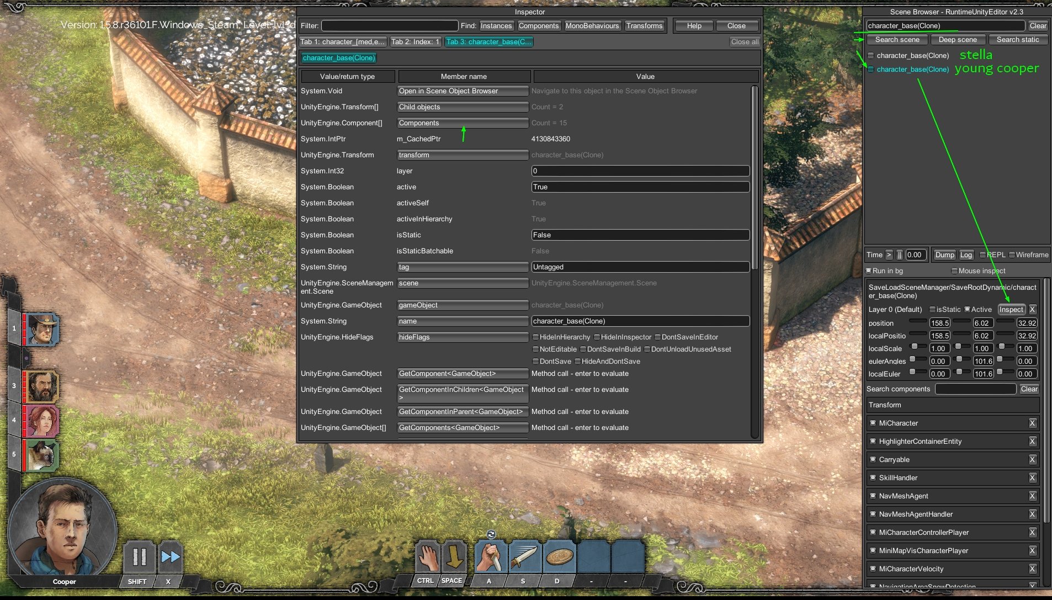Viewport: 1052px width, 600px height.
Task: Click the time pause '||' button
Action: pyautogui.click(x=899, y=255)
